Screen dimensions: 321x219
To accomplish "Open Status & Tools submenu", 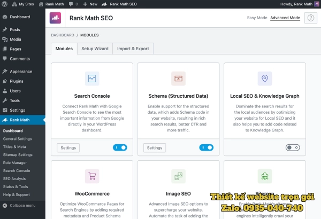I will (16, 187).
